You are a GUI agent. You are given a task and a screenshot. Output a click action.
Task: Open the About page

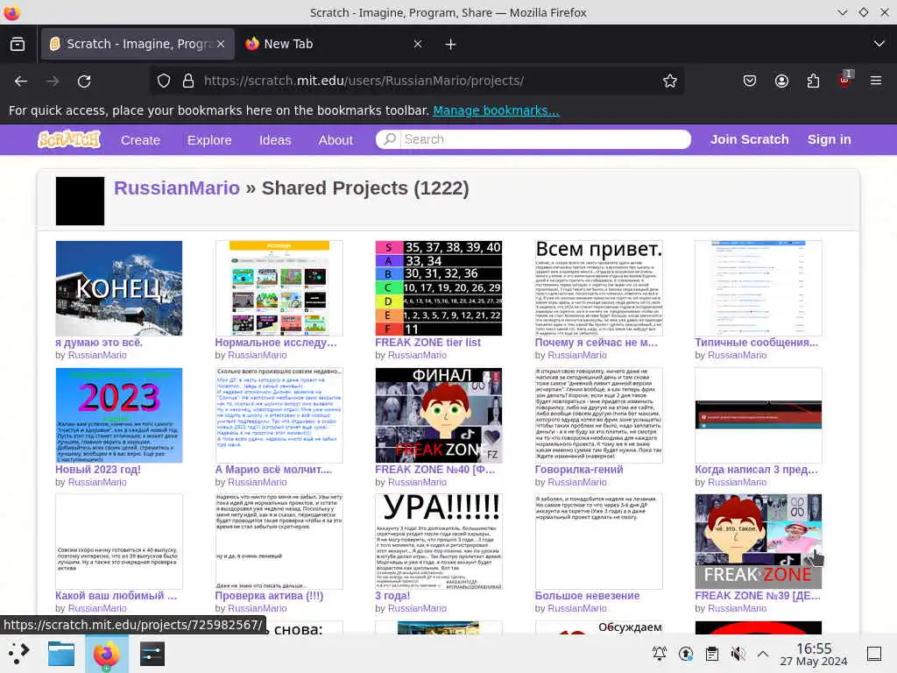(335, 140)
